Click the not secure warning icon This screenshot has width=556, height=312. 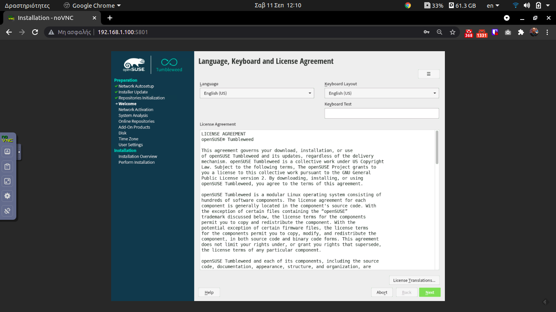coord(51,32)
